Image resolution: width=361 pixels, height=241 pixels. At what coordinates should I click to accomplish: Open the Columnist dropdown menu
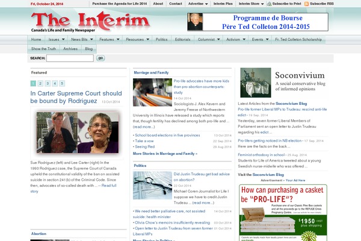209,39
